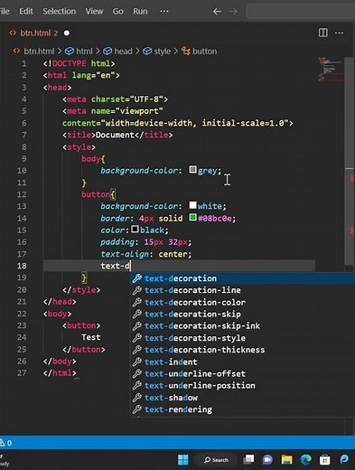Click the Test text on line 24

90,337
